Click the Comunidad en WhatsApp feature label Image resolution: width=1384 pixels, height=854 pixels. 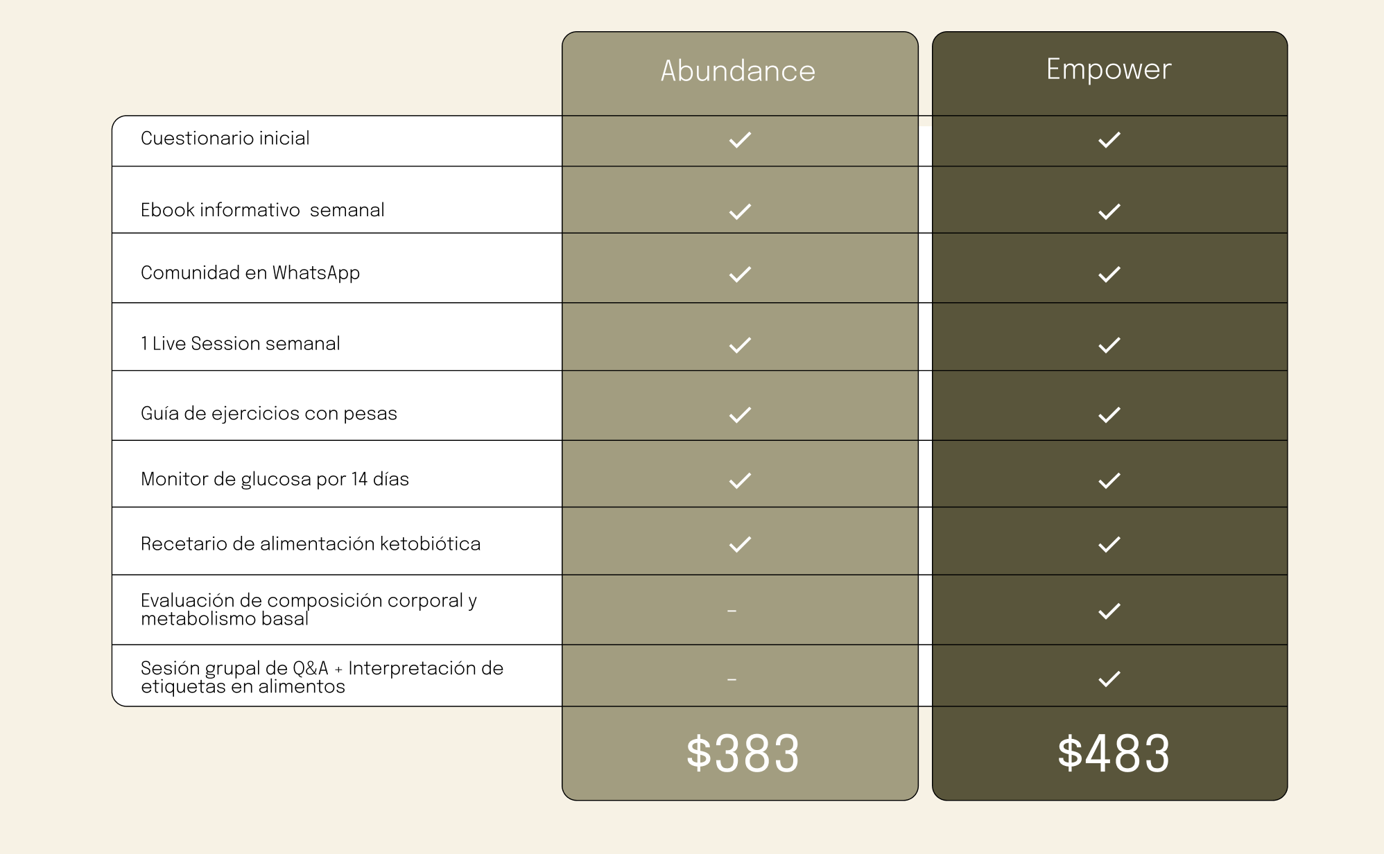click(x=250, y=273)
